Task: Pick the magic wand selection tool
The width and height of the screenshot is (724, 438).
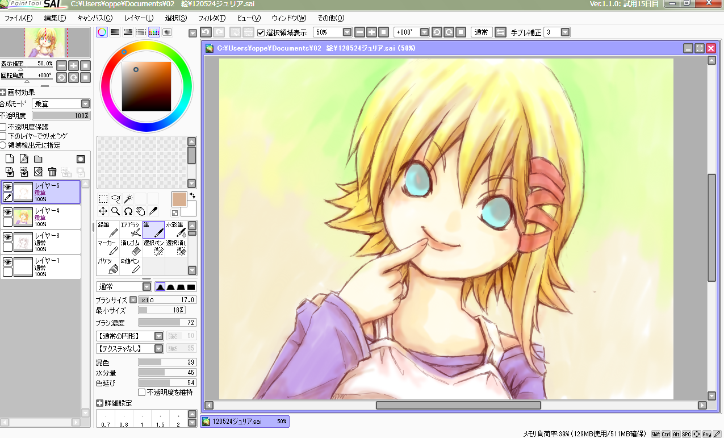Action: click(128, 199)
